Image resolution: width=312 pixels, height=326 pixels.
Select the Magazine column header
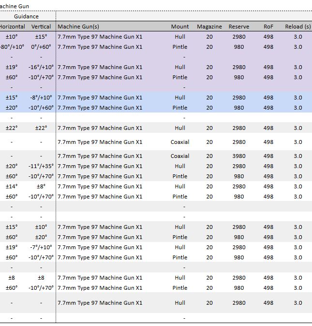[x=209, y=27]
